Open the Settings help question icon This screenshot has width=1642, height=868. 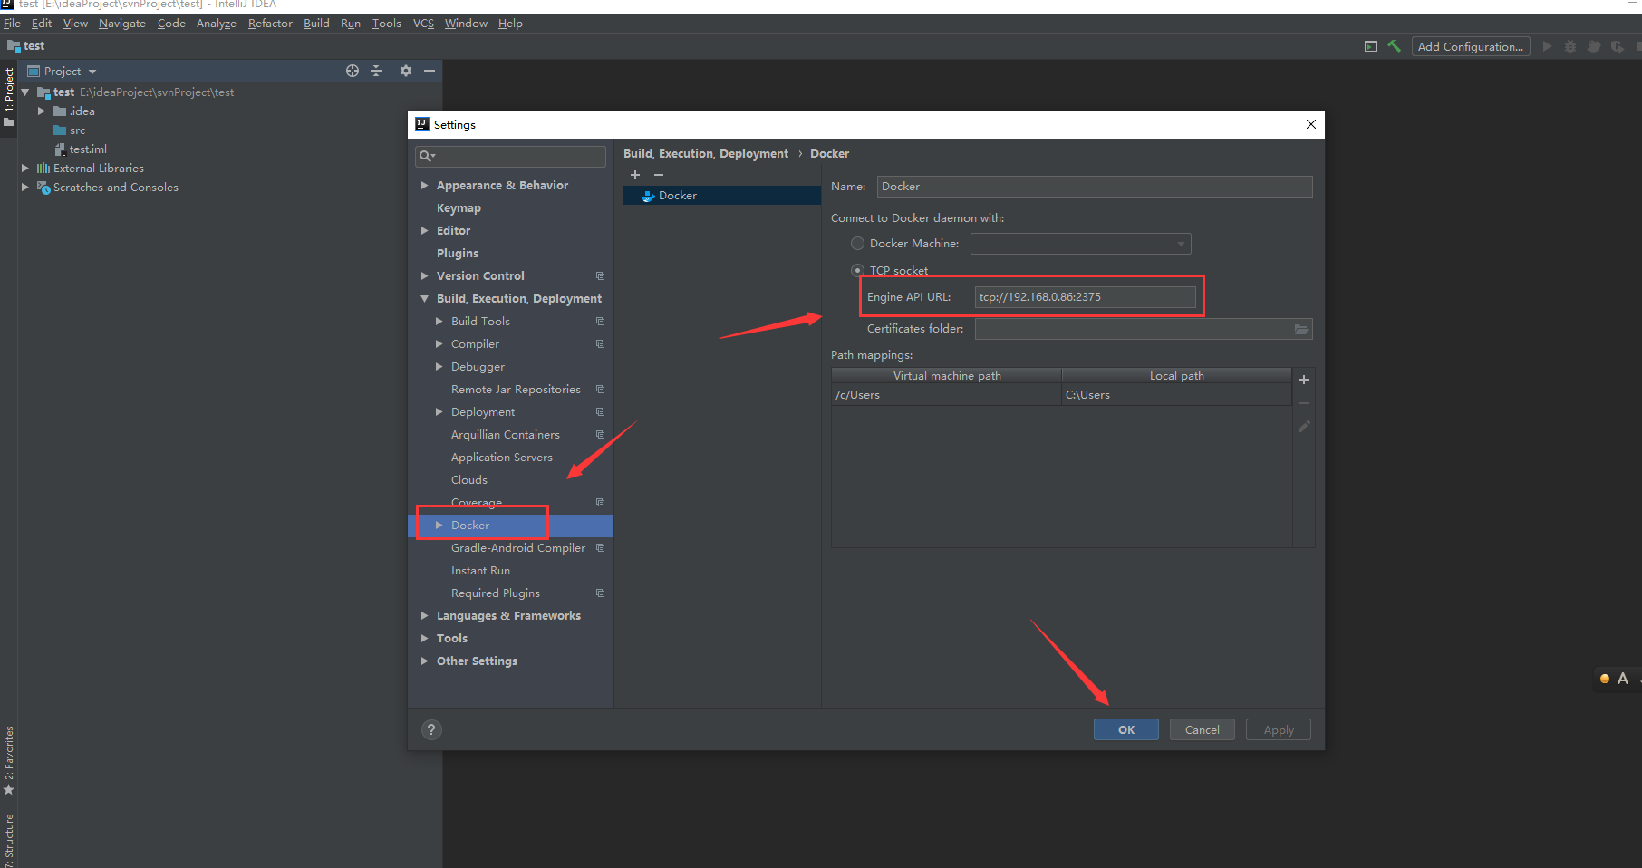431,729
